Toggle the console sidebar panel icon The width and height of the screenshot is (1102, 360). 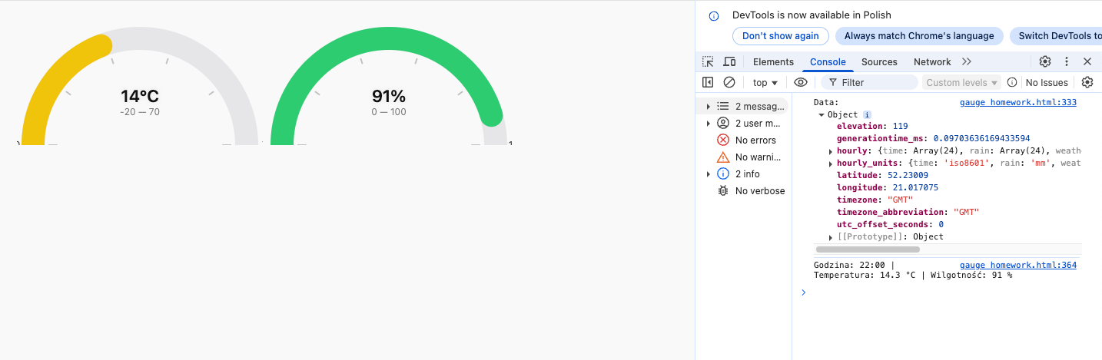708,82
